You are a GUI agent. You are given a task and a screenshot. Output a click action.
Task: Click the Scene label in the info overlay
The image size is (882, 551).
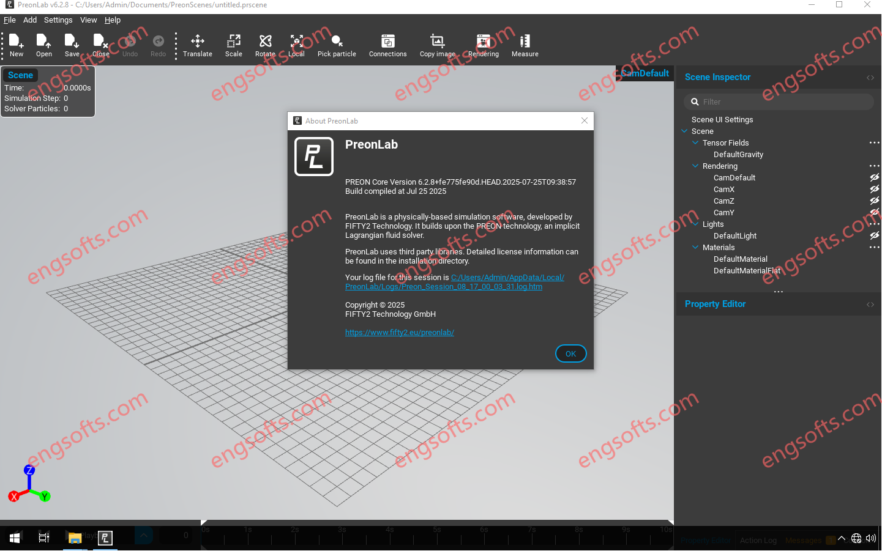[20, 75]
